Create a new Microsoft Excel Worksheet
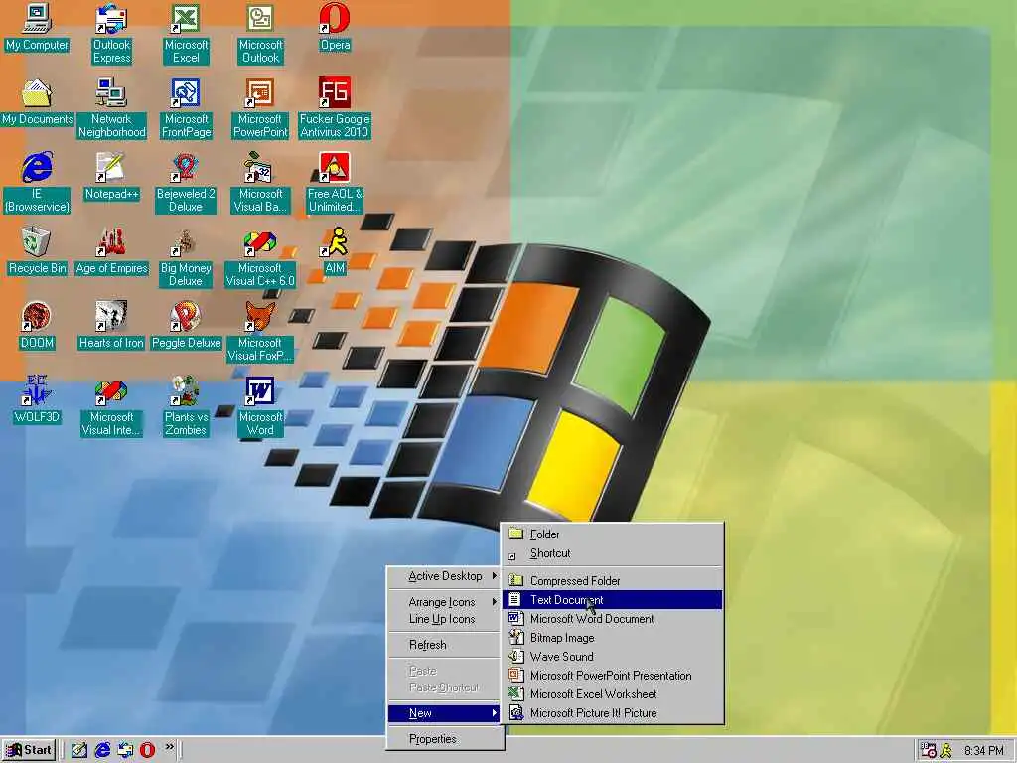The width and height of the screenshot is (1017, 763). 613,693
